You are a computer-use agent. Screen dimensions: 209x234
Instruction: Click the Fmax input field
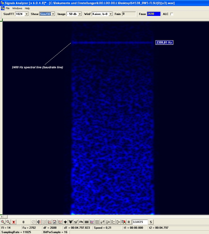point(154,14)
